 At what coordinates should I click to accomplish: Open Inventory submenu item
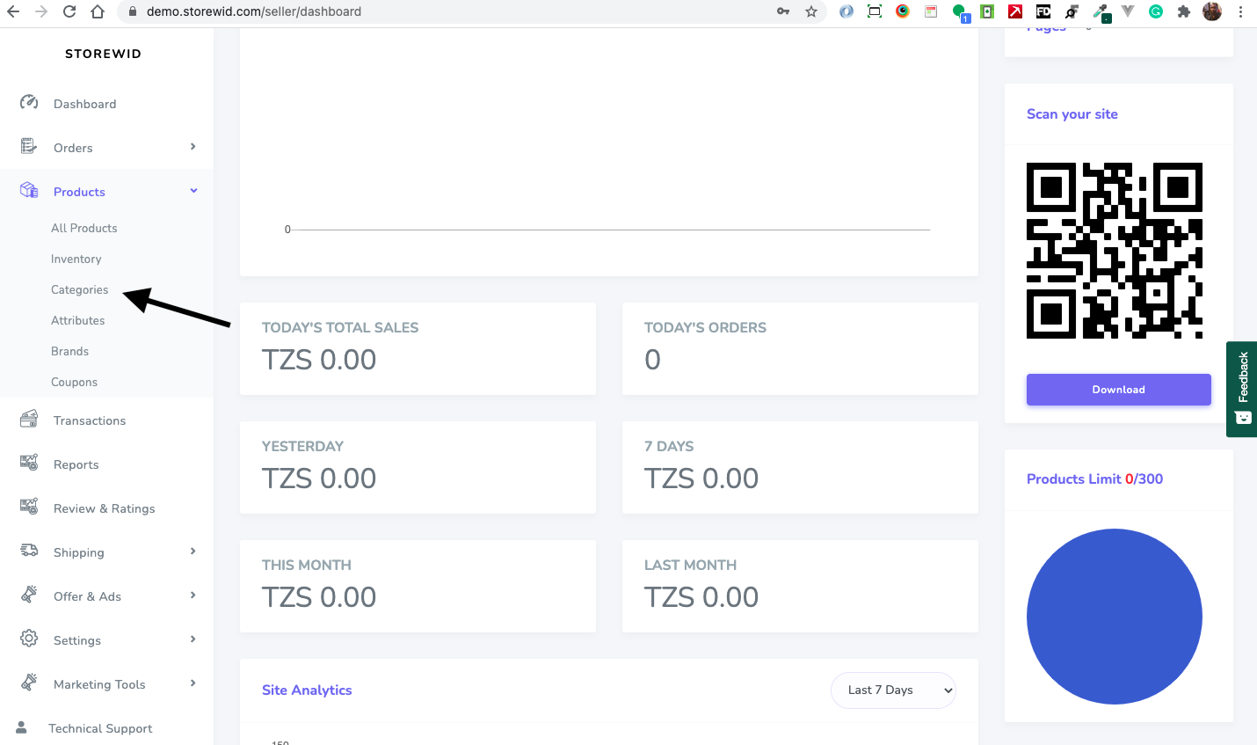(76, 259)
